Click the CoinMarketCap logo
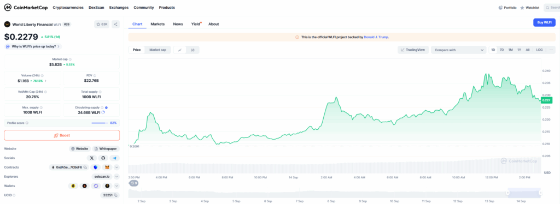 click(x=26, y=7)
